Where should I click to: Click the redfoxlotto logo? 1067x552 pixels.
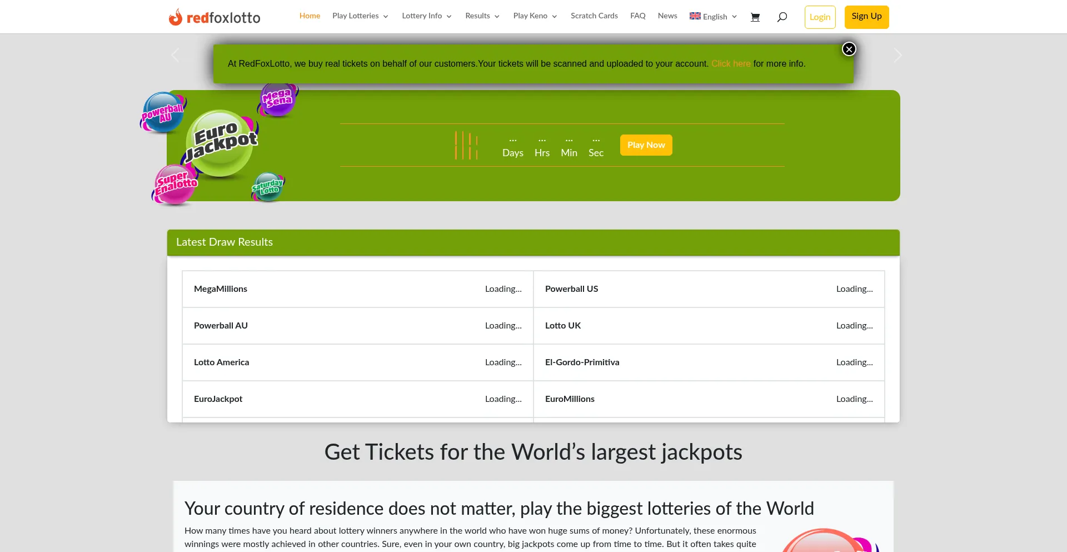(215, 17)
